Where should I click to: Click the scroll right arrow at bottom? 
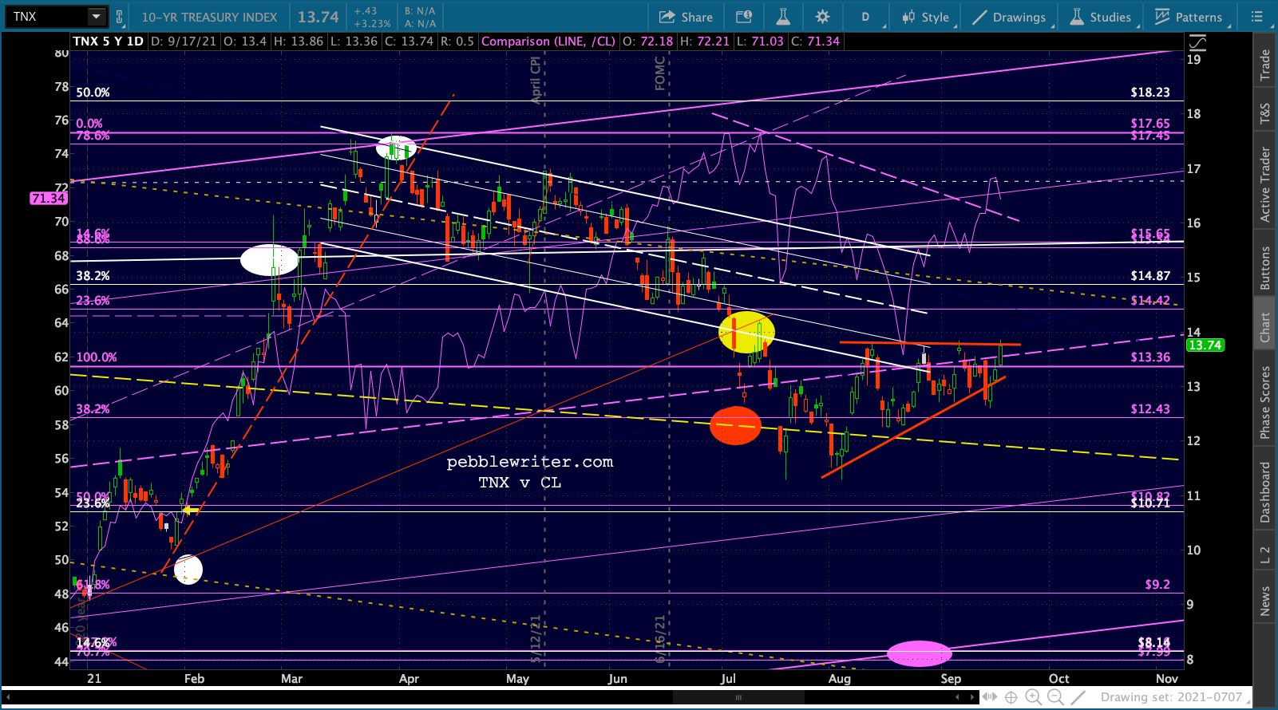pyautogui.click(x=972, y=697)
